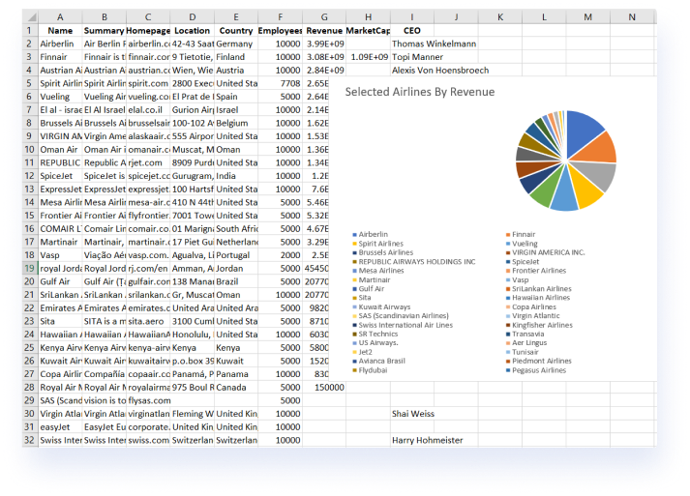Select column A header
This screenshot has height=496, width=690.
pyautogui.click(x=60, y=17)
